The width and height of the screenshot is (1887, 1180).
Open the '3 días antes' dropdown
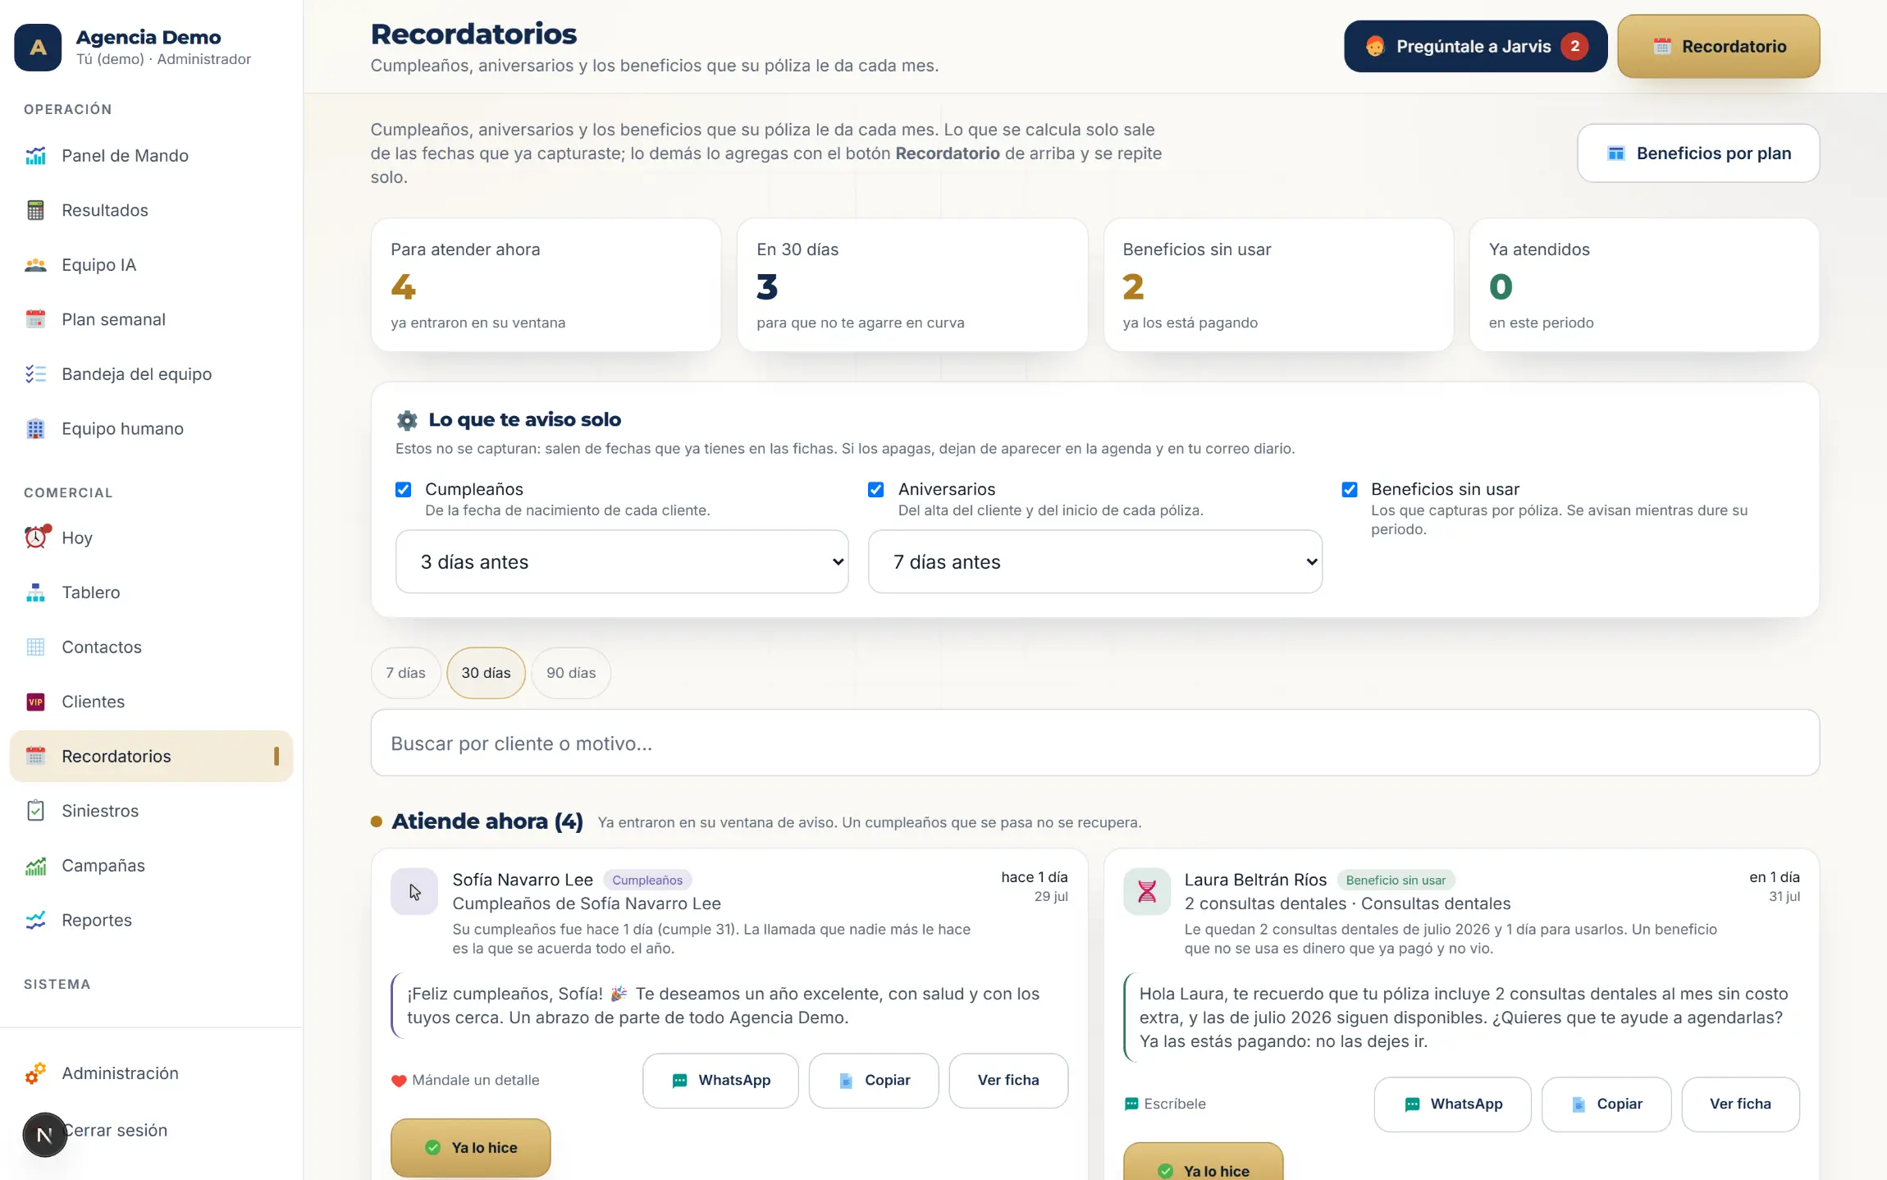point(622,562)
